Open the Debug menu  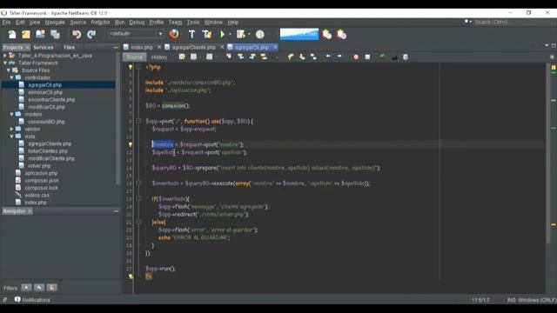pos(137,22)
